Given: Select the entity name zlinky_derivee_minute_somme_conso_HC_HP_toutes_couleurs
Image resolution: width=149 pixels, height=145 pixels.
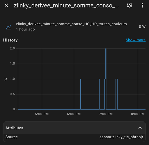Looking at the screenshot, I should click(71, 24).
